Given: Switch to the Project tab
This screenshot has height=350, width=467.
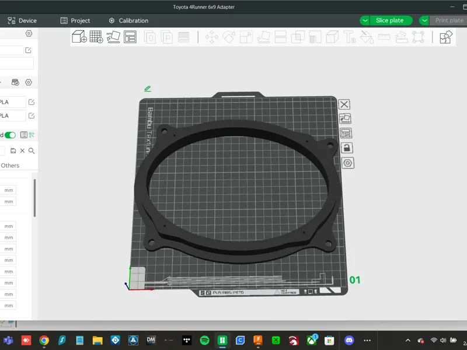Looking at the screenshot, I should pyautogui.click(x=75, y=20).
